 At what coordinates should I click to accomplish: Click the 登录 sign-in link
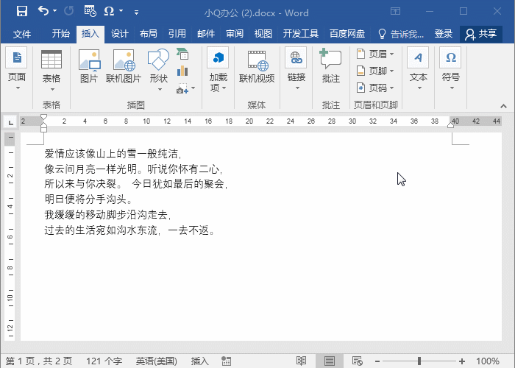[x=444, y=34]
